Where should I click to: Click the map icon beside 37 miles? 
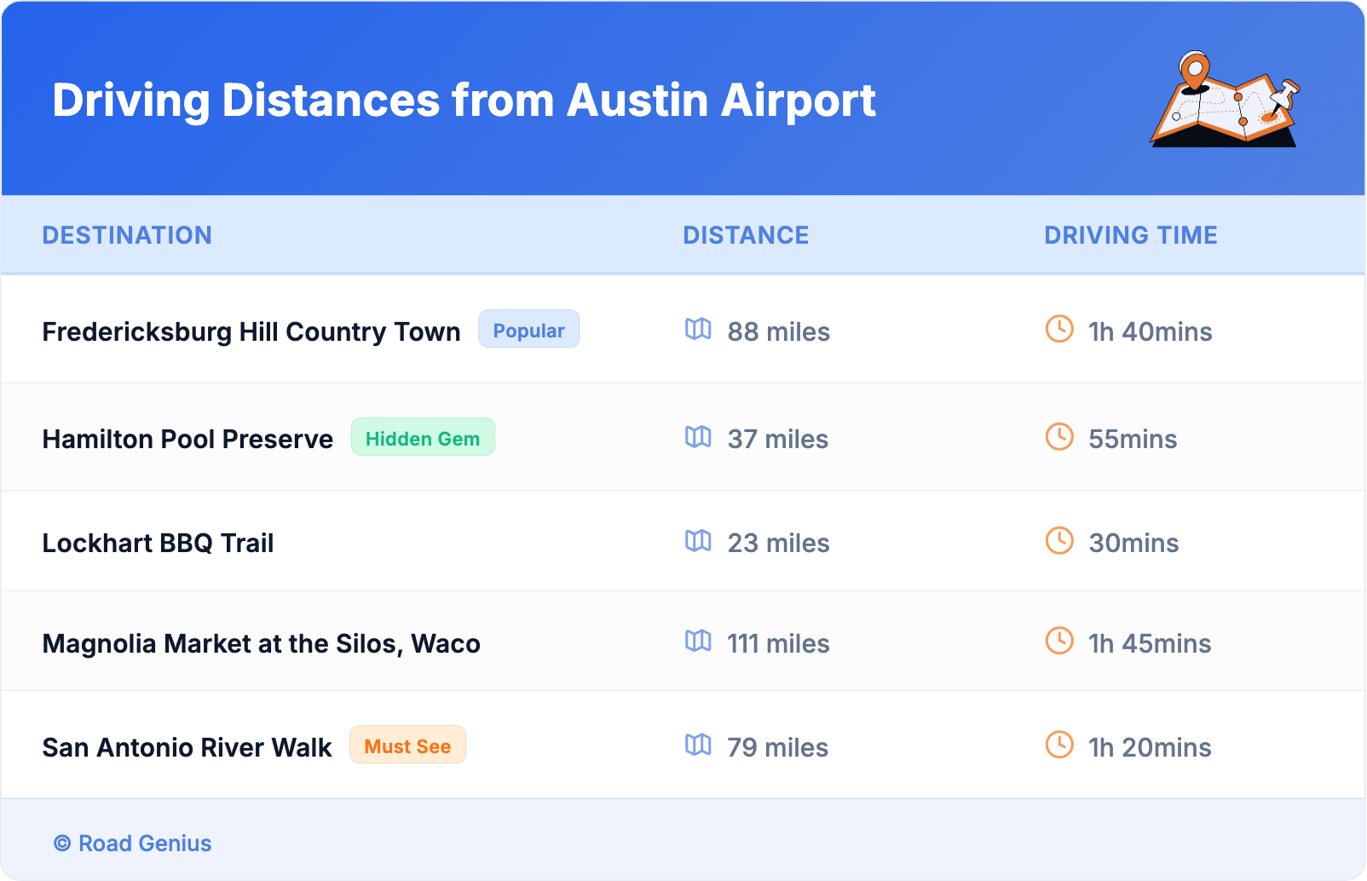click(698, 437)
